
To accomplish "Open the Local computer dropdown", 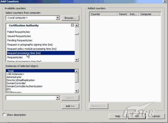I will (x=58, y=18).
